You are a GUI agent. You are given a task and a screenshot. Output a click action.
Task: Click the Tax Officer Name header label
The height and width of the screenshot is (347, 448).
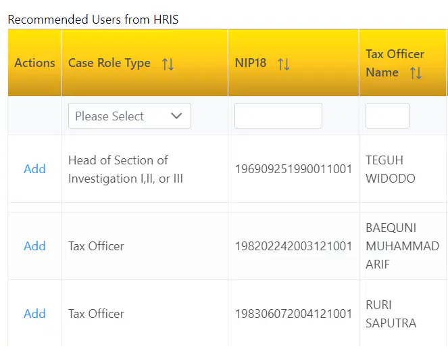395,63
